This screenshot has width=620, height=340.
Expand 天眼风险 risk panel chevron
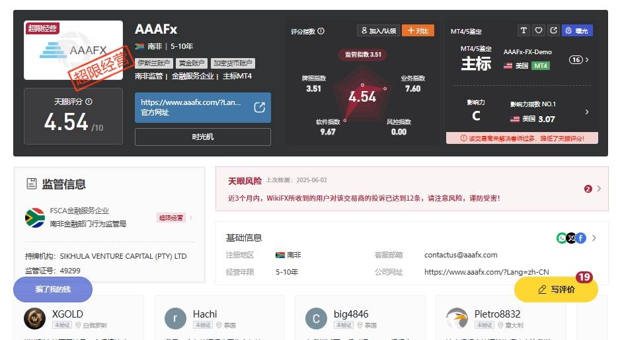click(599, 188)
